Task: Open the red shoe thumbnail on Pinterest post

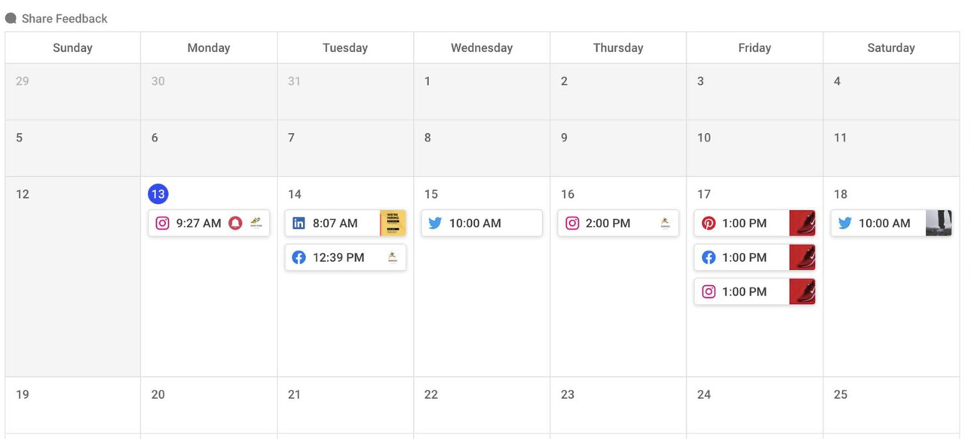Action: 802,223
